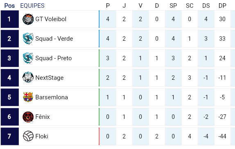Click position number 7 cell
The width and height of the screenshot is (235, 149).
(x=10, y=136)
